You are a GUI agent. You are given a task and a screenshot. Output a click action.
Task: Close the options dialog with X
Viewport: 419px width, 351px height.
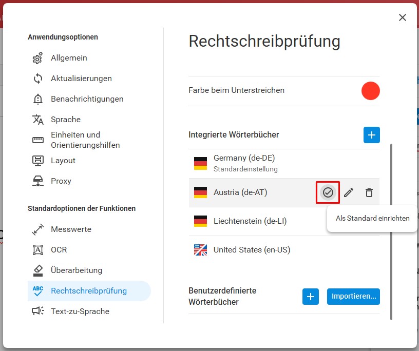403,17
